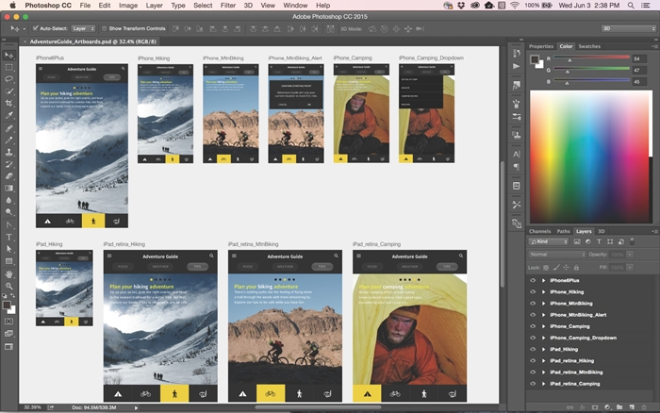Screen dimensions: 660x413
Task: Select the Zoom tool in toolbox
Action: 8,286
